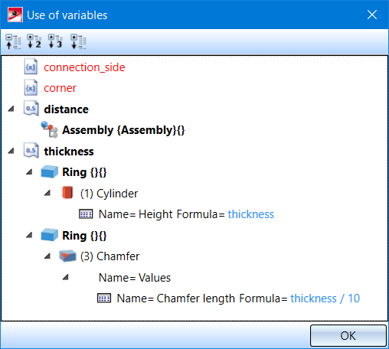
Task: Expand tree to level 3 icon
Action: [55, 41]
